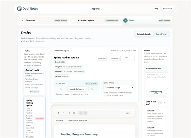The height and width of the screenshot is (138, 191).
Task: Go to the Scheduled reports step
Action: click(x=95, y=20)
